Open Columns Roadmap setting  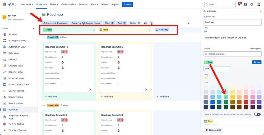click(x=55, y=23)
